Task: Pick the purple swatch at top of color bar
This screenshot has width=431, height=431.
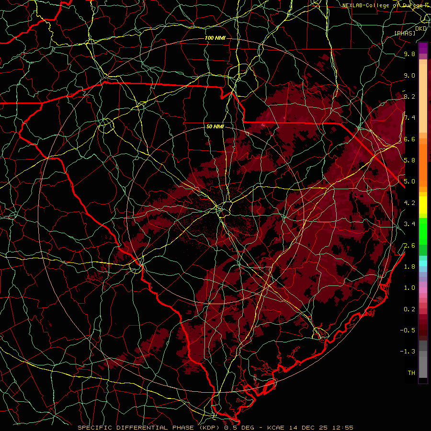Action: (x=423, y=48)
